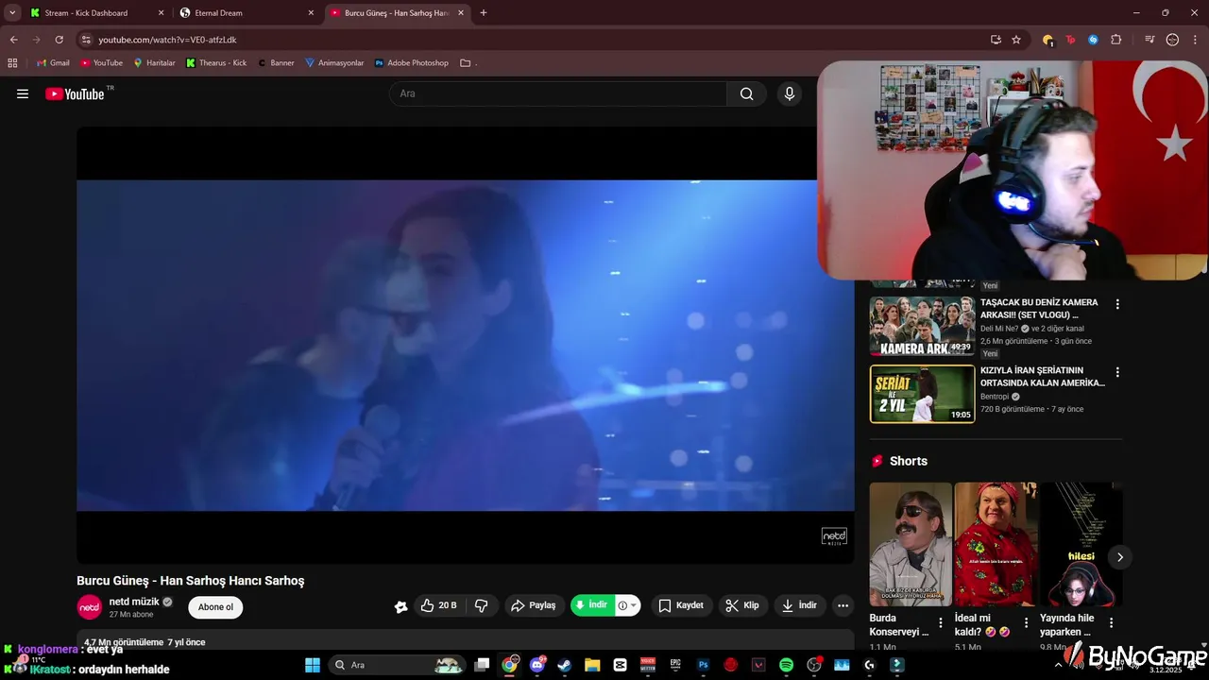Save the video with Kaydet
Image resolution: width=1209 pixels, height=680 pixels.
(x=681, y=605)
